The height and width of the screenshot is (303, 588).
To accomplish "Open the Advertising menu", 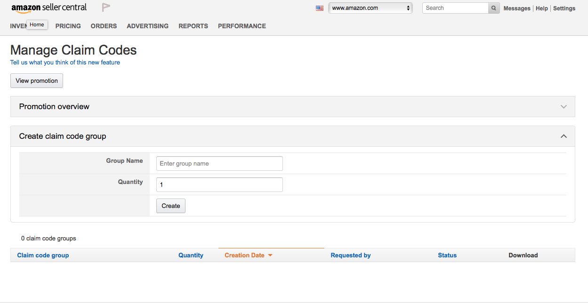I will coord(147,26).
